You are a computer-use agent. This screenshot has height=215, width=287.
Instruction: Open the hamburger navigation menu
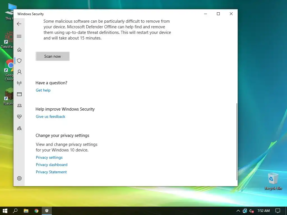(19, 36)
